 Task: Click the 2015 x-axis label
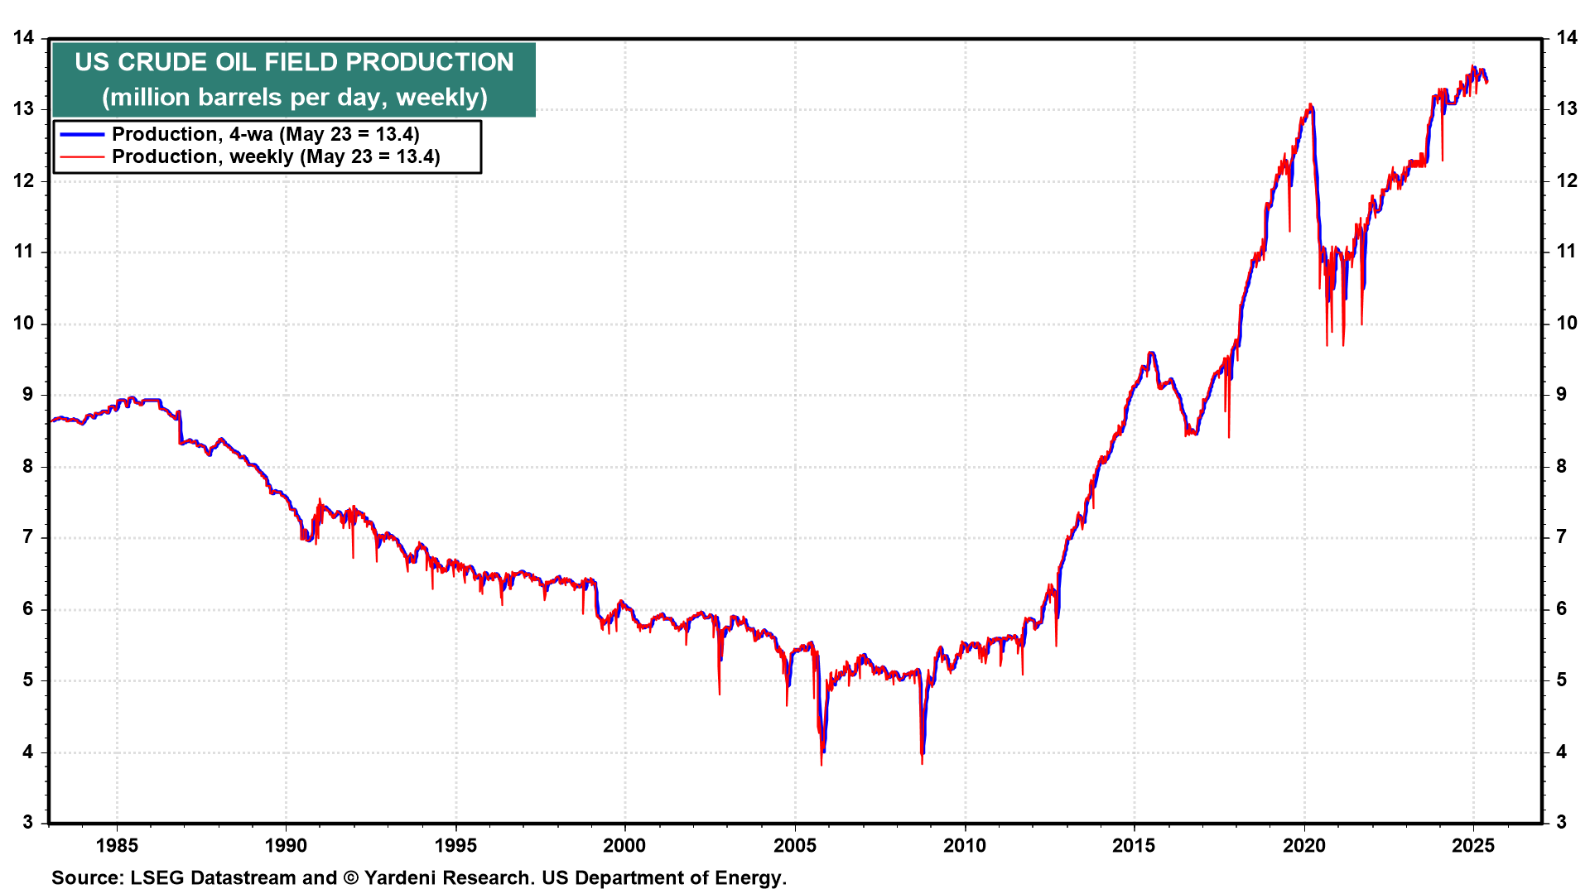1134,845
